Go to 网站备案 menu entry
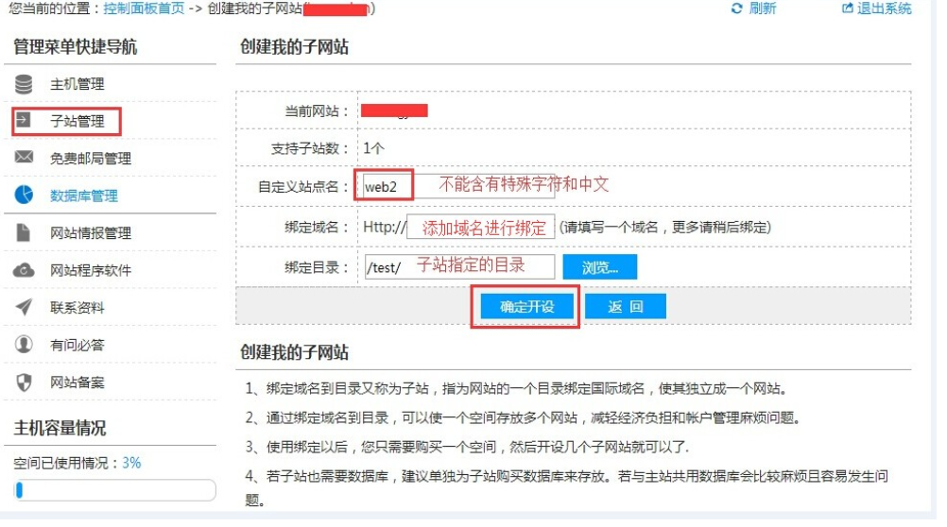 tap(77, 382)
